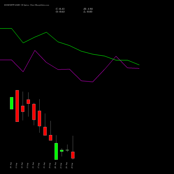Click the green candle for 10 Aug
174x174 pixels.
coord(11,103)
